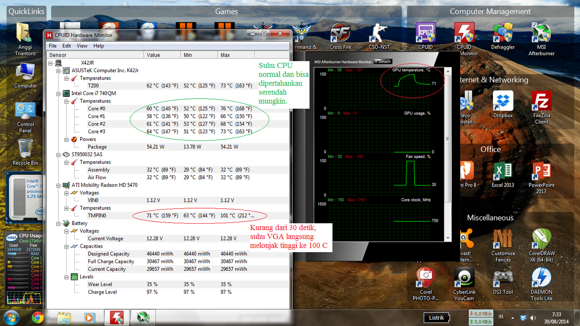Open the DS3 Tool shortcut
This screenshot has height=326, width=580.
coord(503,281)
